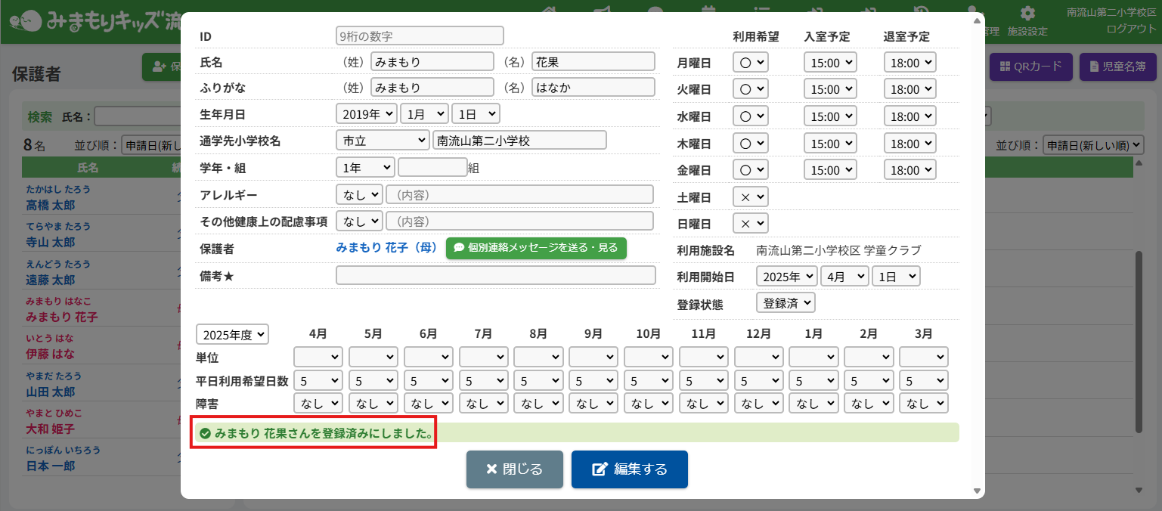Image resolution: width=1162 pixels, height=511 pixels.
Task: Click the dialog scrollbar down arrow
Action: click(x=977, y=491)
